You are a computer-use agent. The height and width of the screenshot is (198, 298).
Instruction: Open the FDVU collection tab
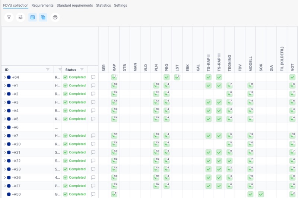pyautogui.click(x=16, y=5)
